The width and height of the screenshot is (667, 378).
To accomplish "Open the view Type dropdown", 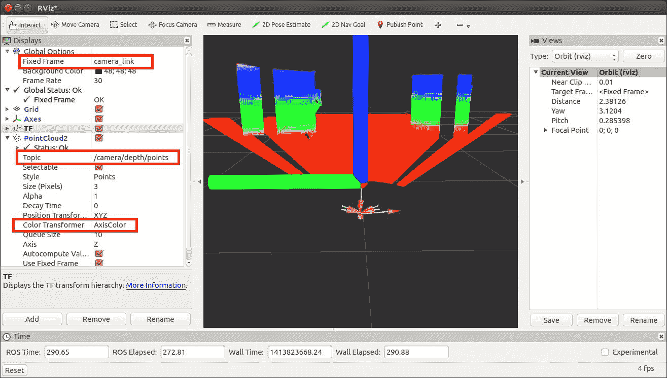I will click(x=585, y=56).
